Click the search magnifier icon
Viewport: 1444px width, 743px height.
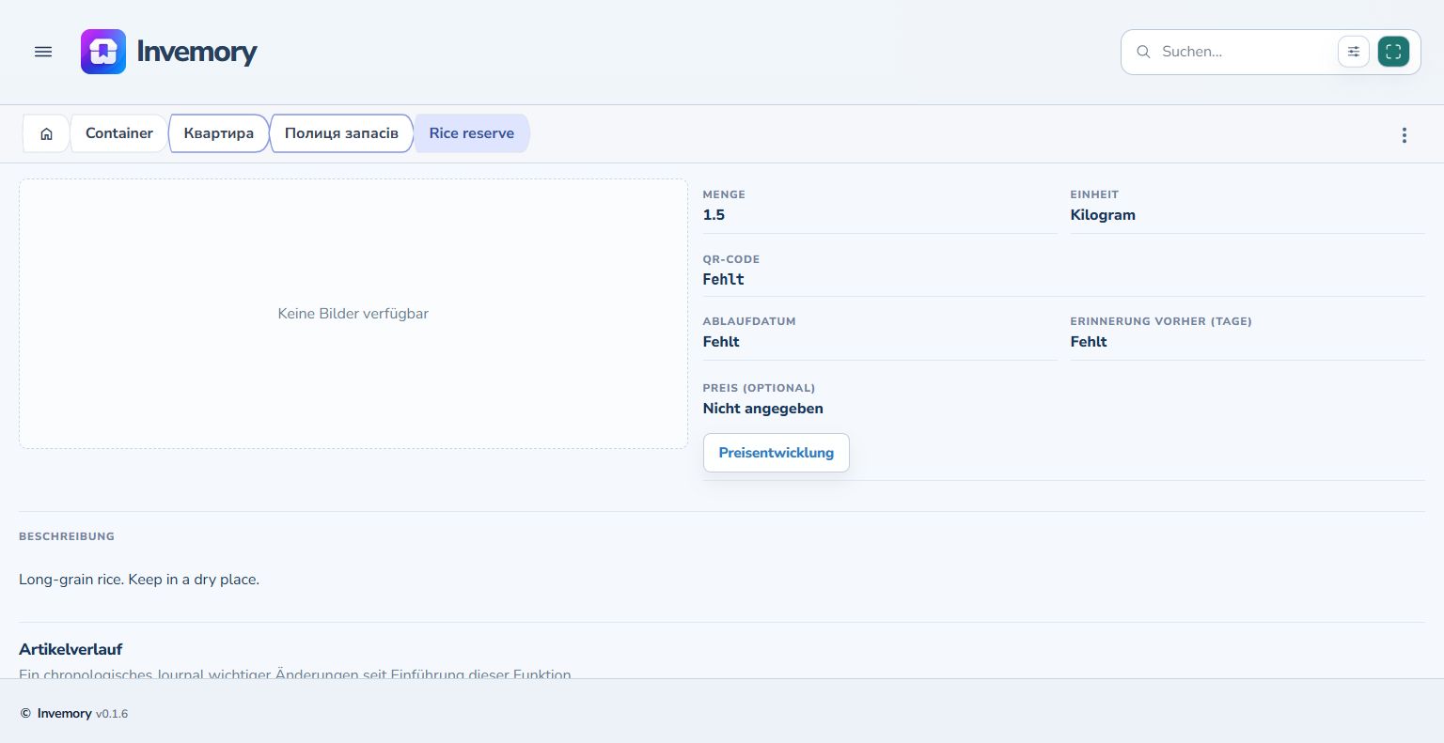(1143, 52)
